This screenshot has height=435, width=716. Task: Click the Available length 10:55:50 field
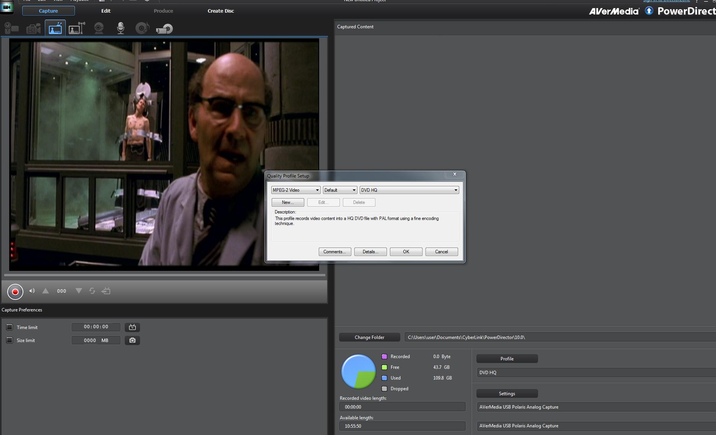(x=402, y=426)
